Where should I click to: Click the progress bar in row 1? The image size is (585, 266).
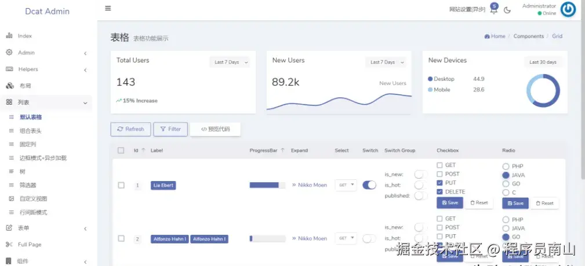[267, 185]
